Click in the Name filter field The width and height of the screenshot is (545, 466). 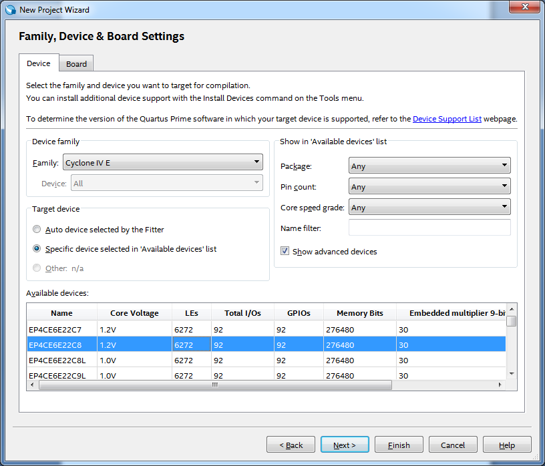(429, 228)
